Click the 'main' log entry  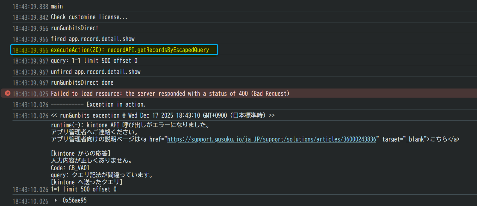[x=57, y=6]
